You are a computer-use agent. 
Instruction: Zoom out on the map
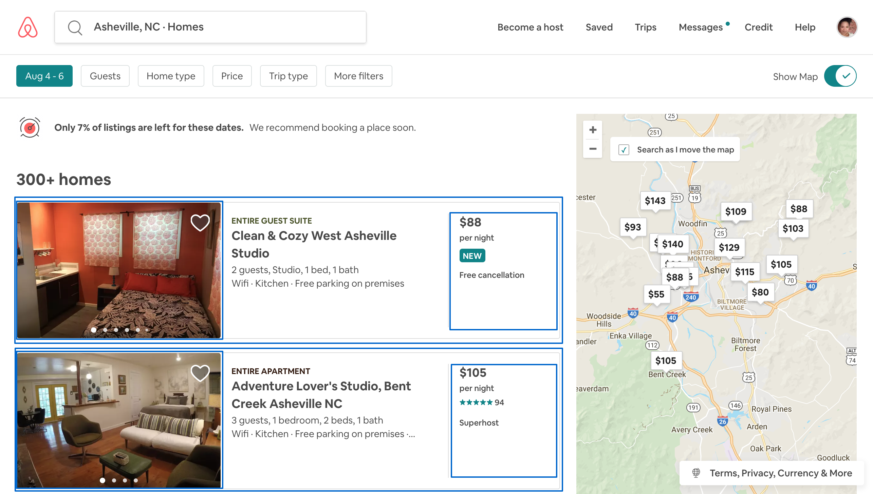(593, 149)
